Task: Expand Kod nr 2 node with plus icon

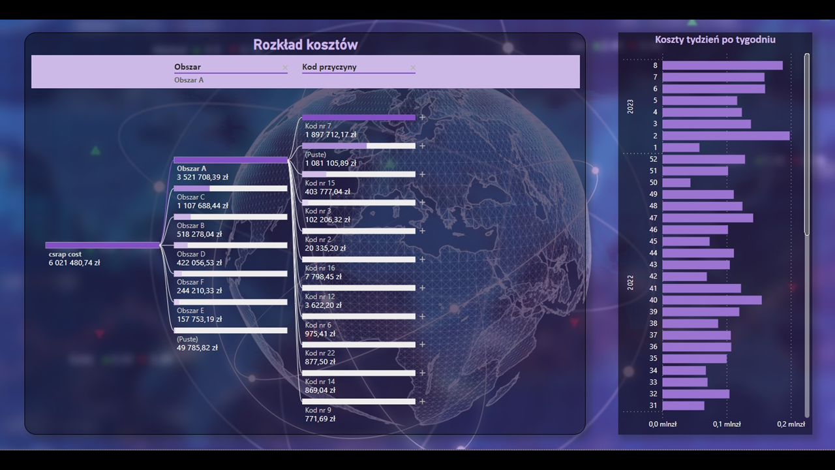Action: [422, 231]
